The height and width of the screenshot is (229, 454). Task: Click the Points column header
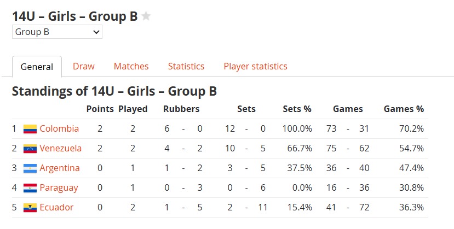click(100, 109)
